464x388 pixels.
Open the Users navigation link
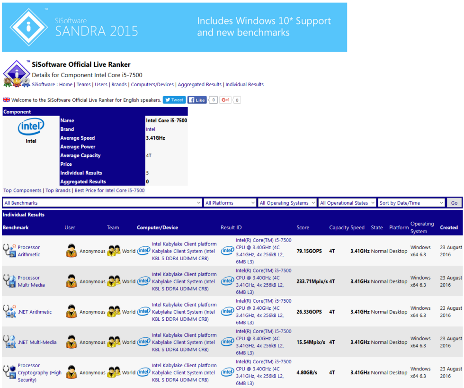point(101,84)
